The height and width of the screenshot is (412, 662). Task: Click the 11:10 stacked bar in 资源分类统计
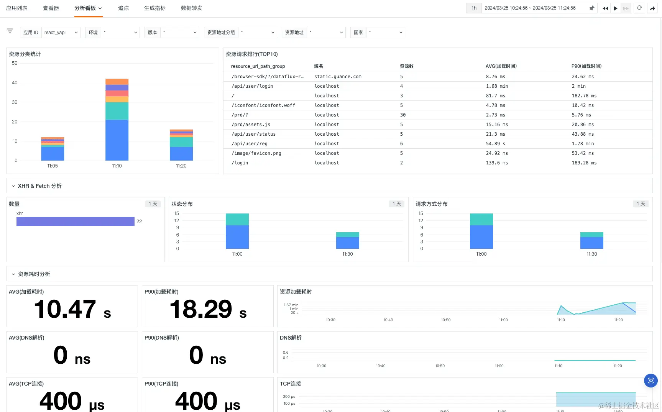[x=117, y=120]
